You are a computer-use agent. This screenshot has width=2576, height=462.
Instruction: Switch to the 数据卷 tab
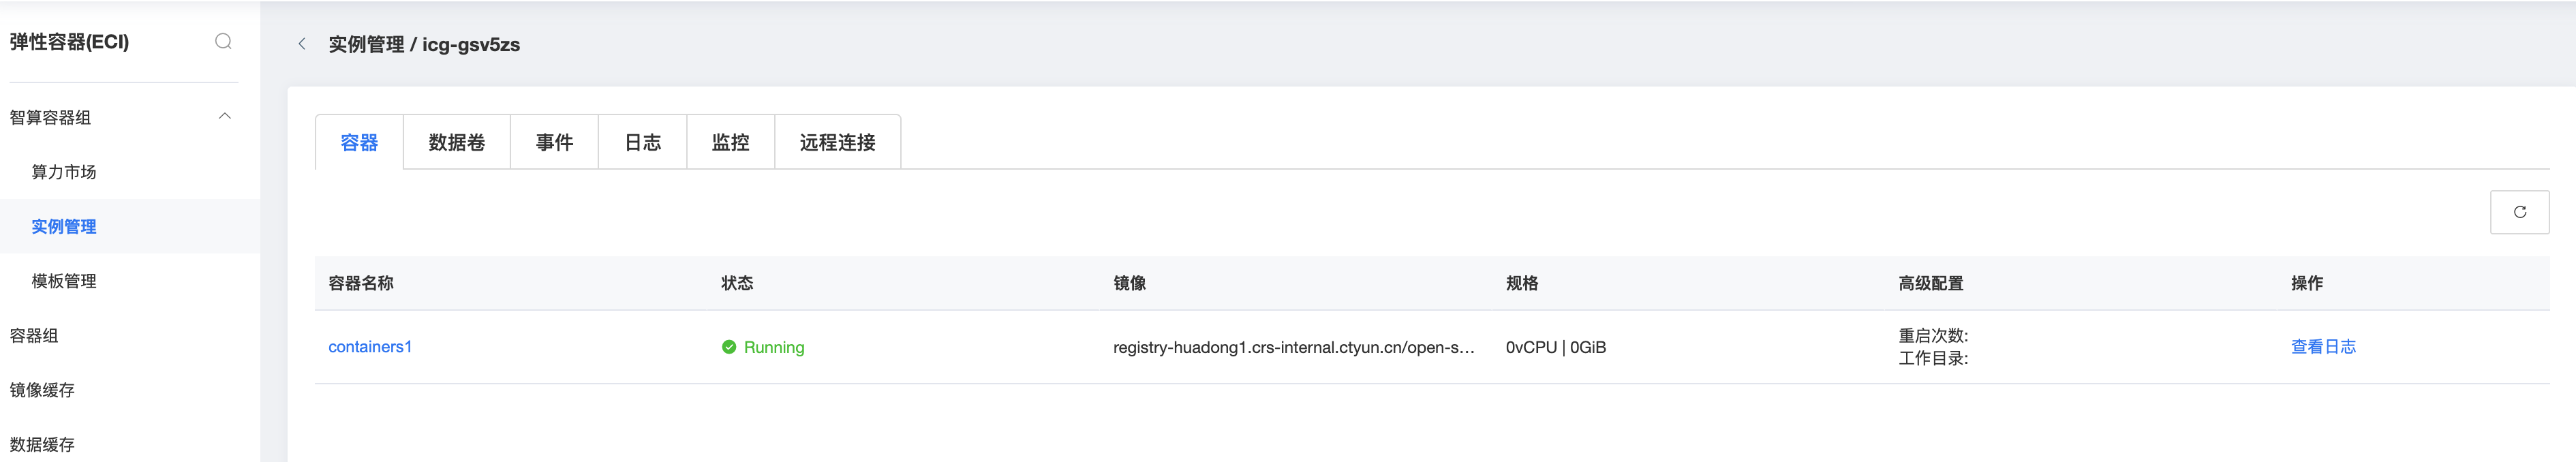point(457,143)
